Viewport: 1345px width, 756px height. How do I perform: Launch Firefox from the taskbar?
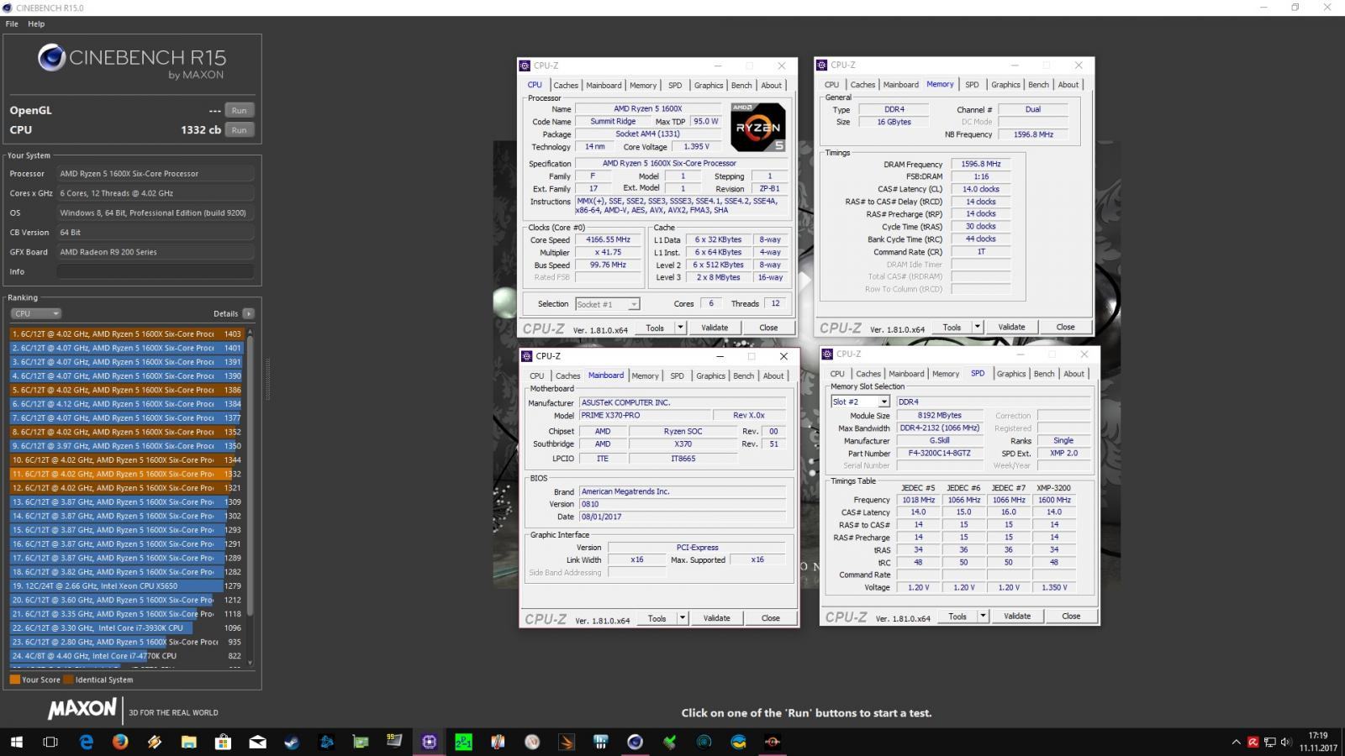120,742
